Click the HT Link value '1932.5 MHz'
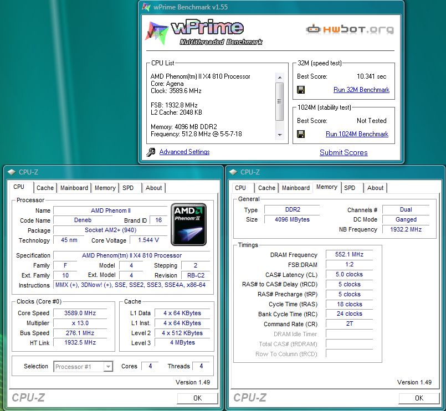 click(x=80, y=342)
